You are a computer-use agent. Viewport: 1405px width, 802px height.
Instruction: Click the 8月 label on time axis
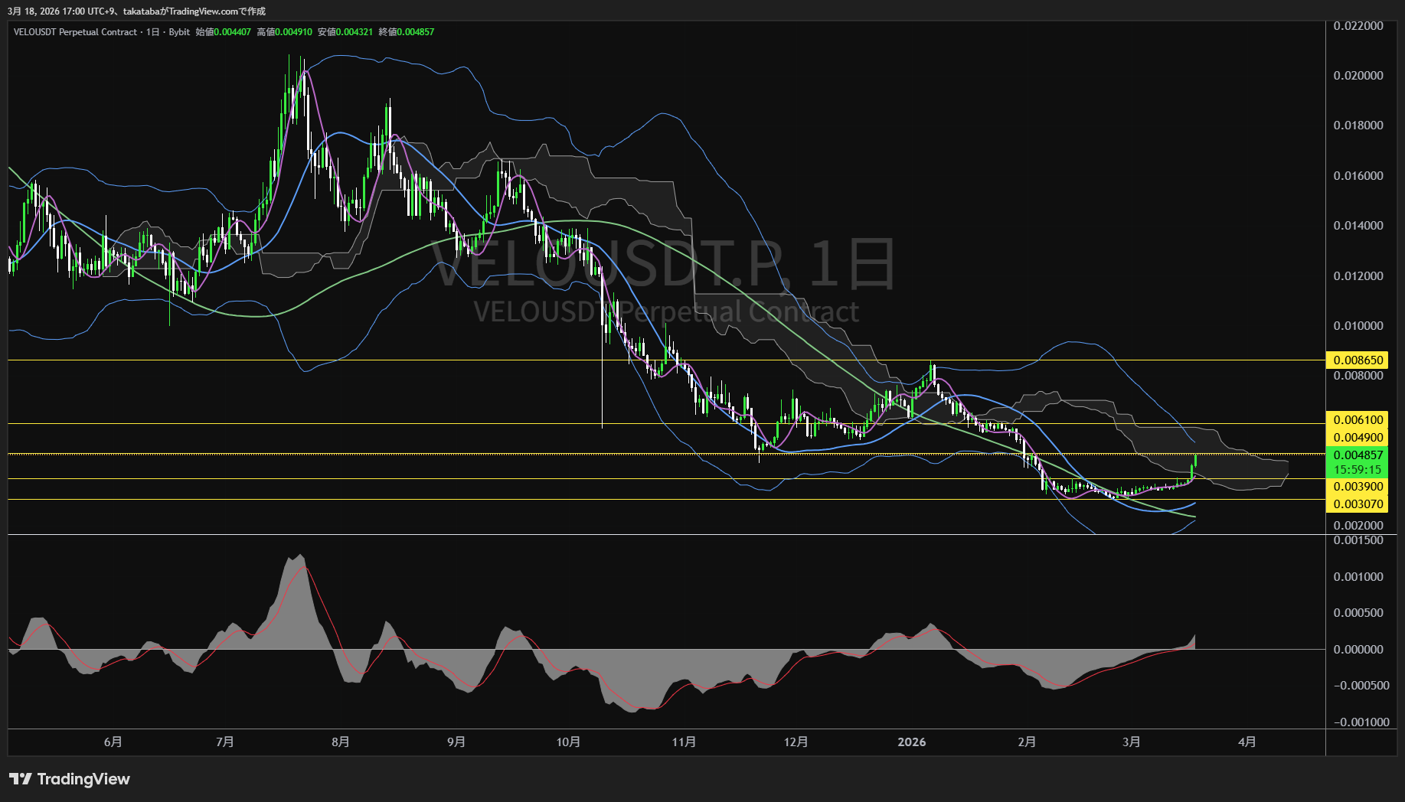(x=341, y=742)
